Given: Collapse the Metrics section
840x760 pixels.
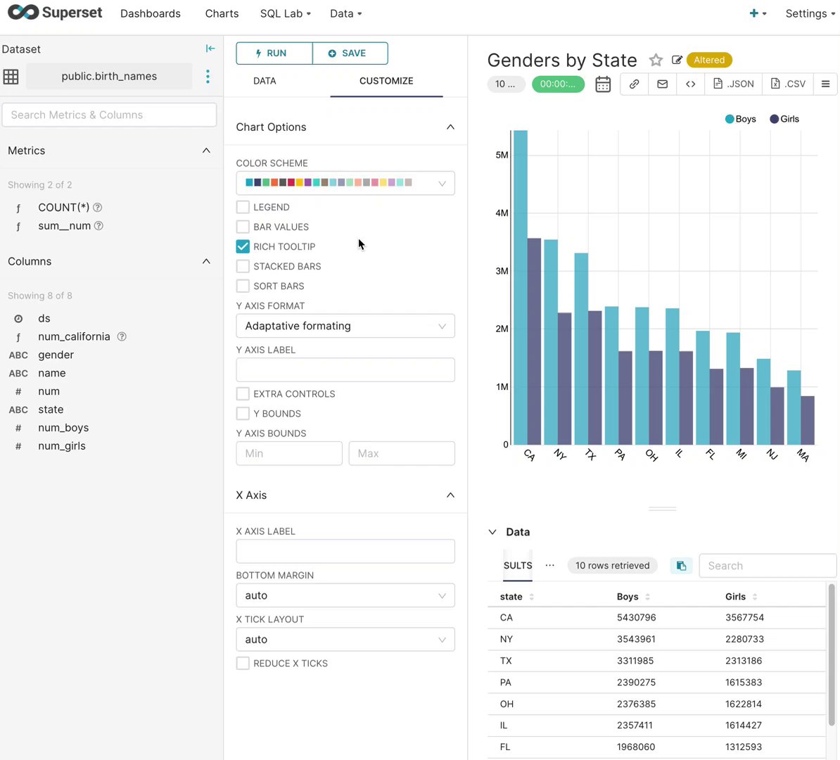Looking at the screenshot, I should pos(206,151).
